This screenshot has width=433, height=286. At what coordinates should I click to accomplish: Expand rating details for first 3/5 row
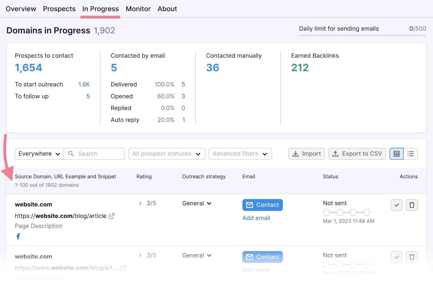point(140,203)
